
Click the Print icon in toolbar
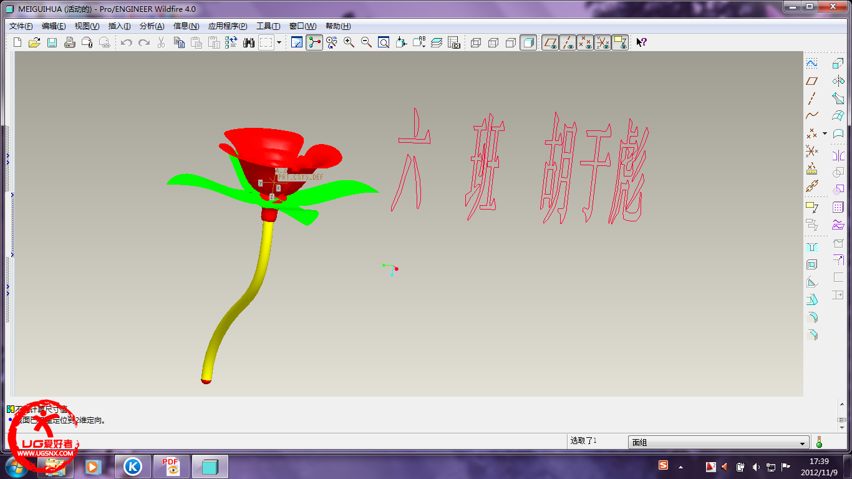(x=70, y=42)
